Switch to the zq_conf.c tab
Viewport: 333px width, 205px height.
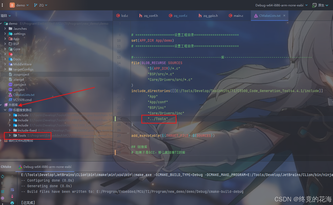[178, 16]
